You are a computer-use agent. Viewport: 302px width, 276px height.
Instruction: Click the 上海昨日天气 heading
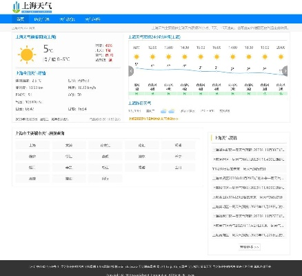point(140,103)
